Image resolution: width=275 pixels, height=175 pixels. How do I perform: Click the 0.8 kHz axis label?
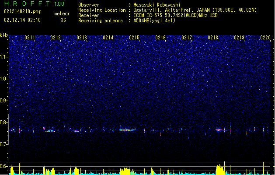tap(4, 122)
